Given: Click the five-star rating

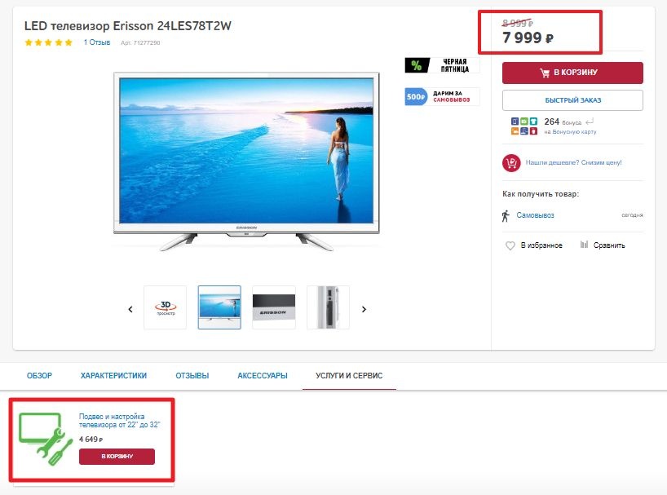Looking at the screenshot, I should (48, 42).
